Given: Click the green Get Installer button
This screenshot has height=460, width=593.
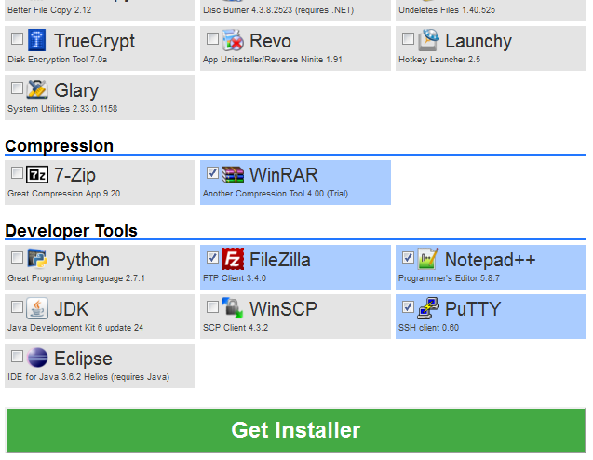Looking at the screenshot, I should click(x=296, y=430).
